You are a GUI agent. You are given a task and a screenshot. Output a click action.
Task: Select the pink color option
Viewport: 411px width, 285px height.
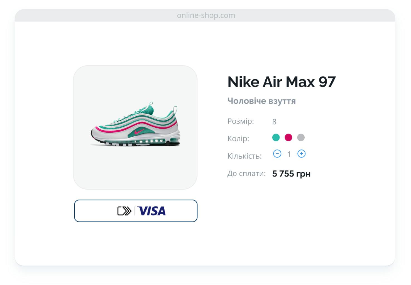tap(288, 137)
